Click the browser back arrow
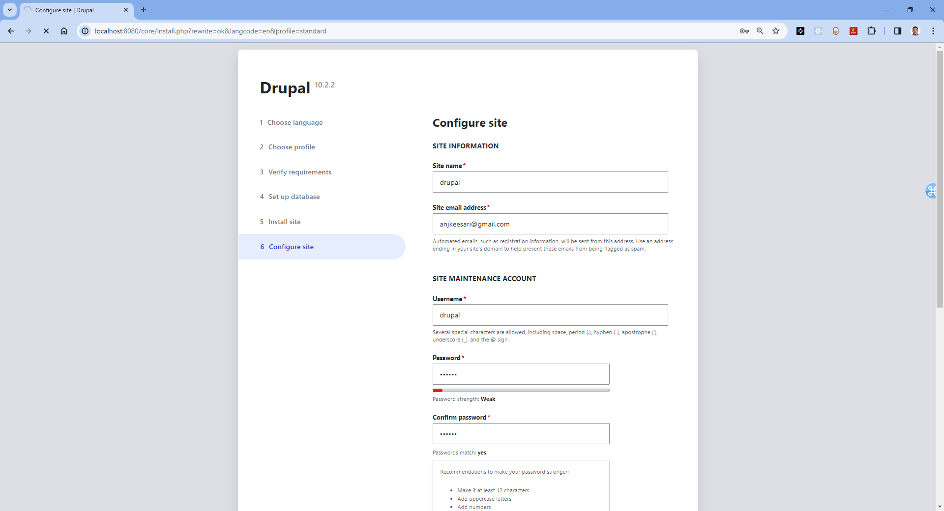The image size is (944, 511). click(x=11, y=31)
